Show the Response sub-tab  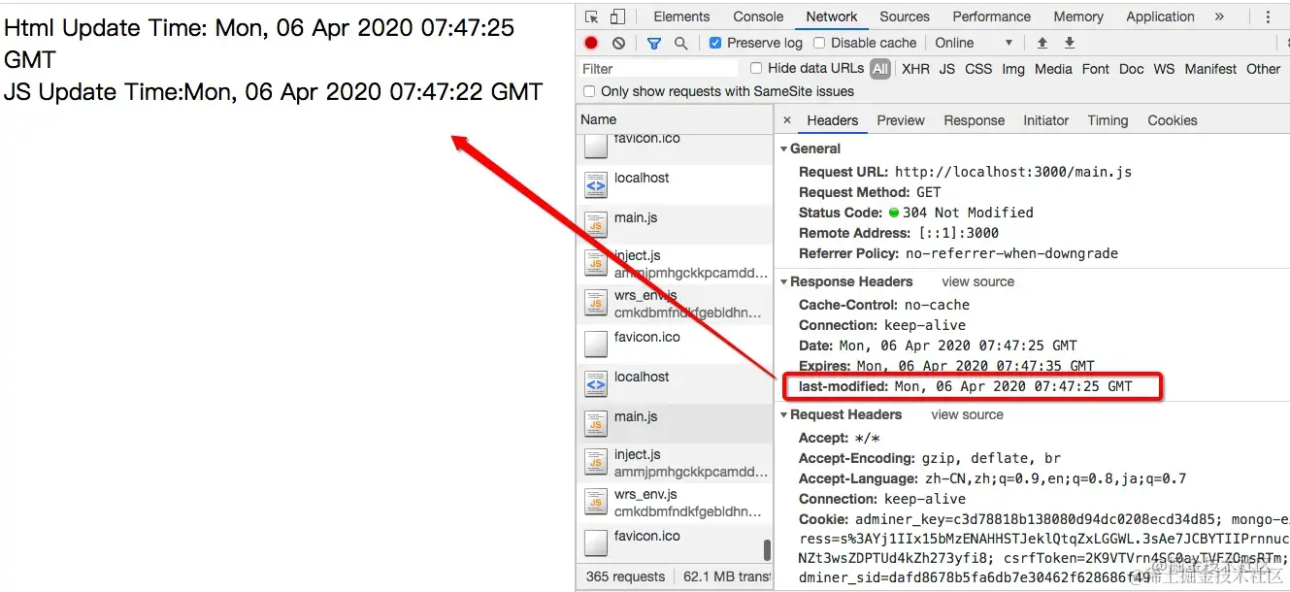point(975,120)
